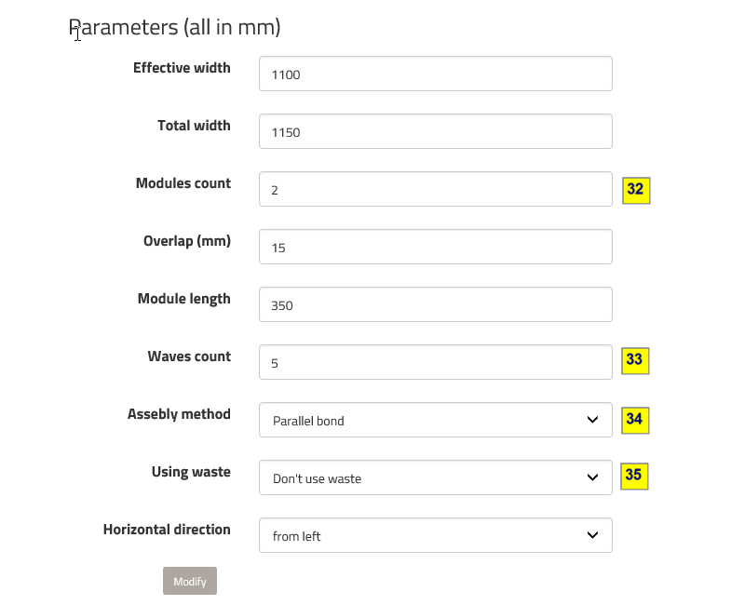
Task: Focus the Total width input field
Action: coord(435,132)
